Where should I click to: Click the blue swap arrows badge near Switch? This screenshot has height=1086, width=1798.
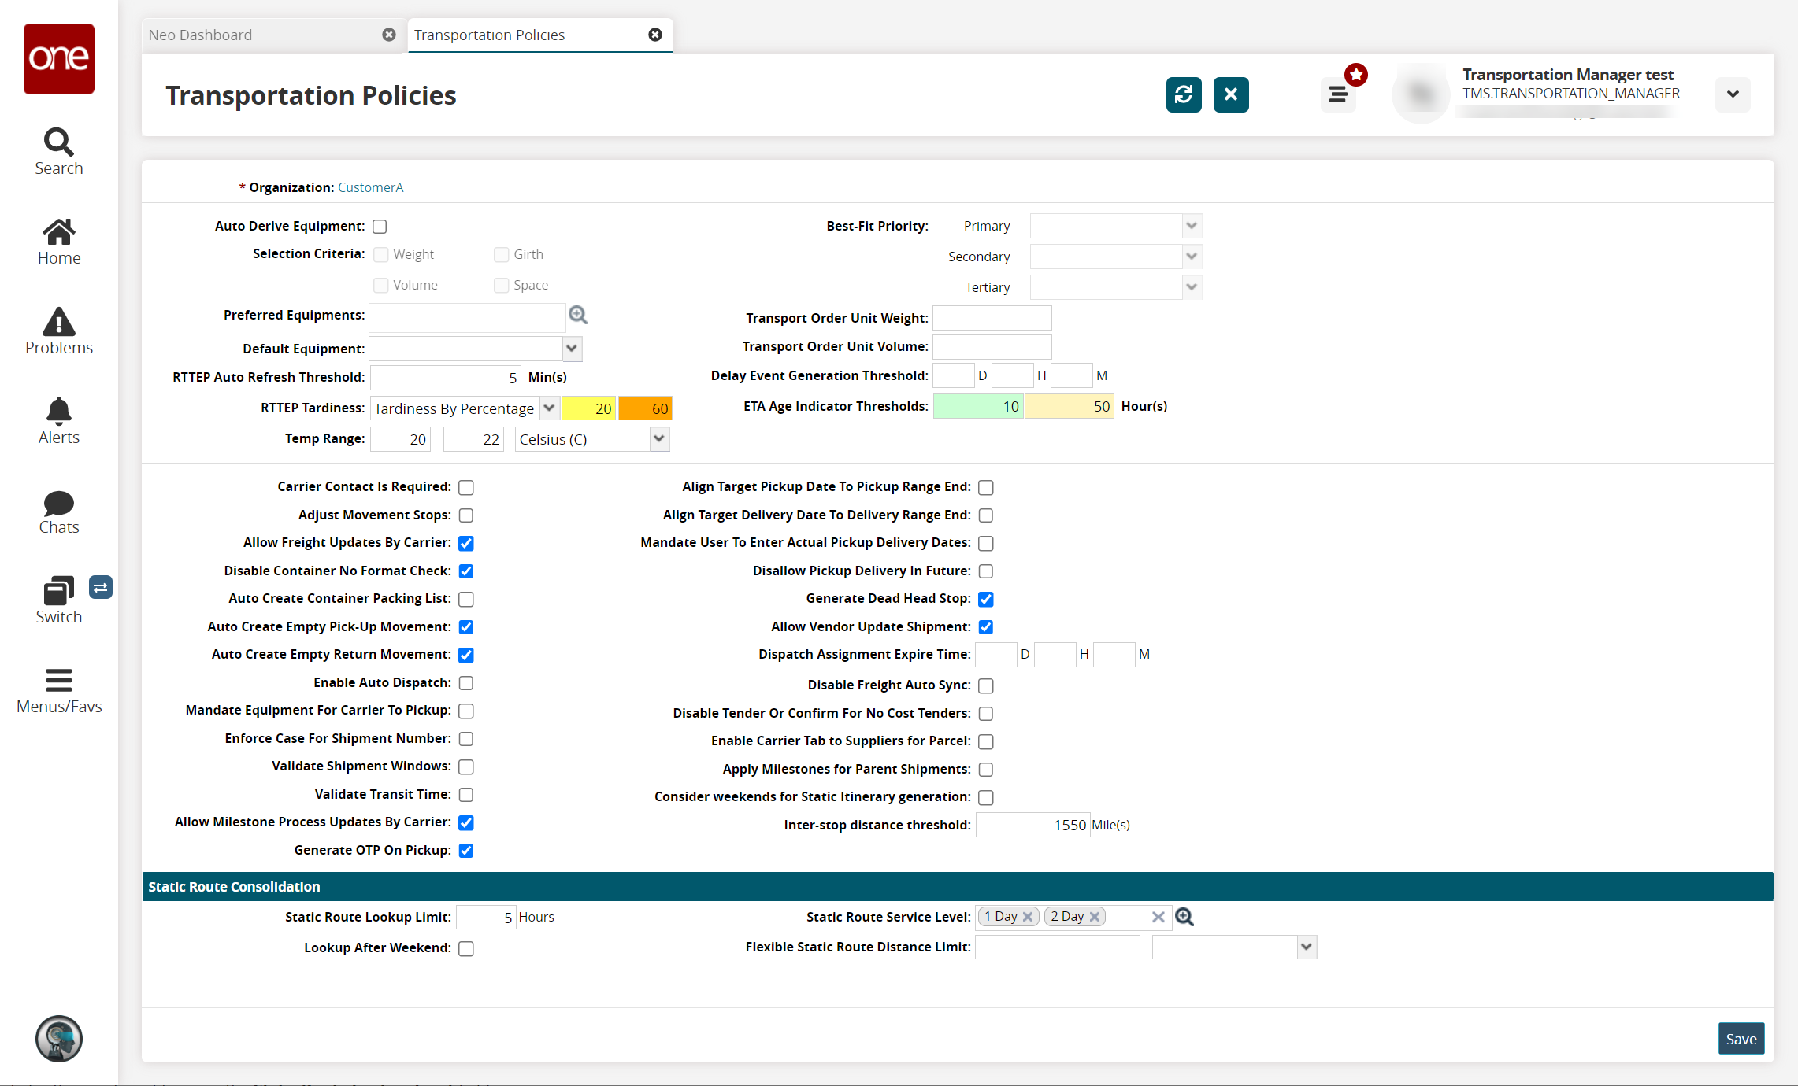(101, 587)
